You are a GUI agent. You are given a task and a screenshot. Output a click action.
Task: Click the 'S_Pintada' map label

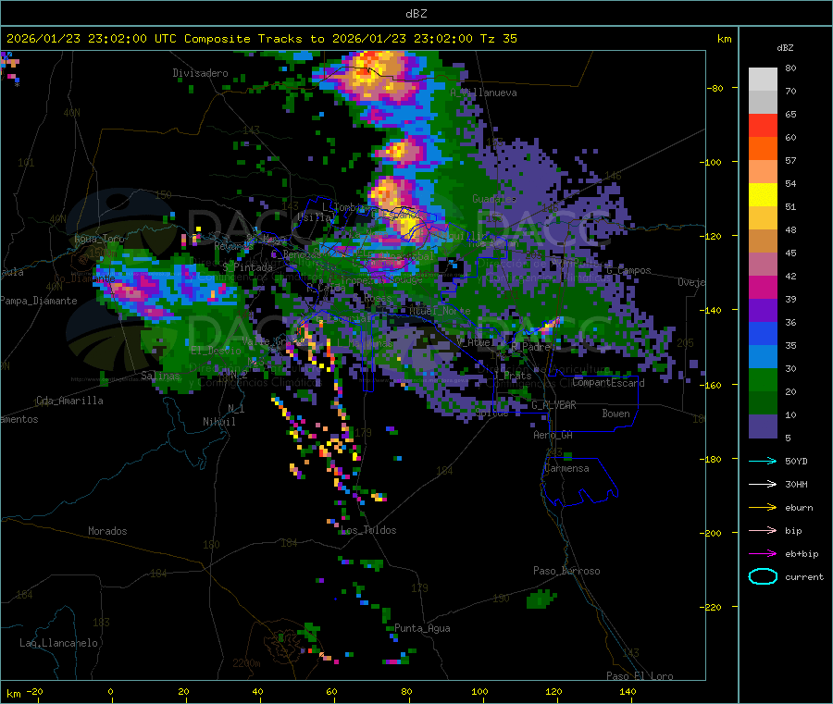247,267
